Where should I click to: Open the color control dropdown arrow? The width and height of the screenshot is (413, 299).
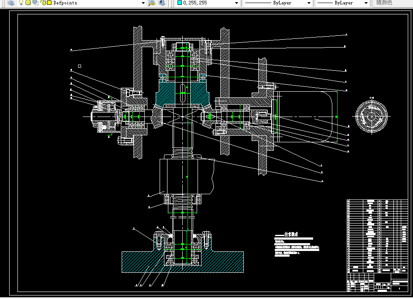point(237,3)
